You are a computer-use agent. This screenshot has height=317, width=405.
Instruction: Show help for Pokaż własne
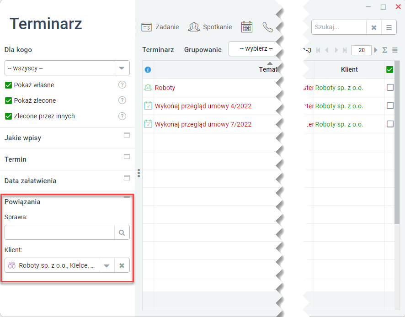(x=122, y=85)
